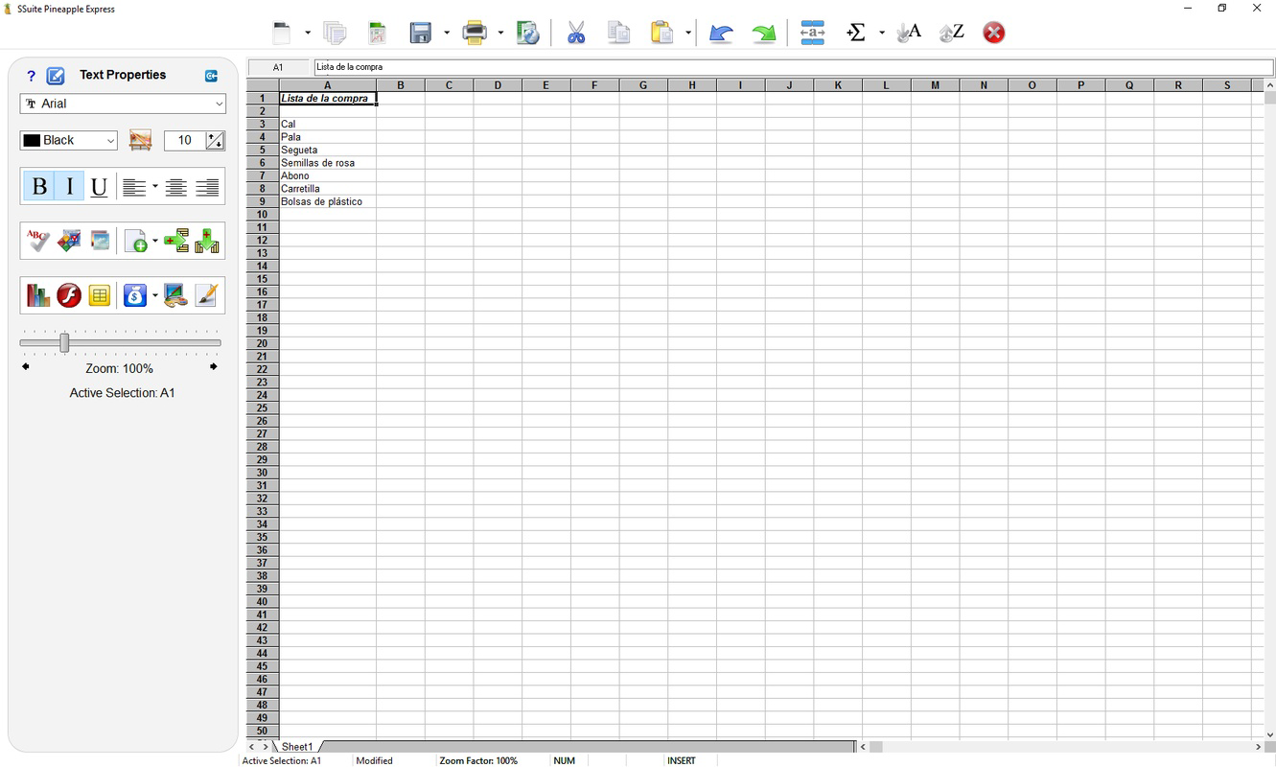
Task: Expand the Paste options arrow
Action: pos(688,34)
